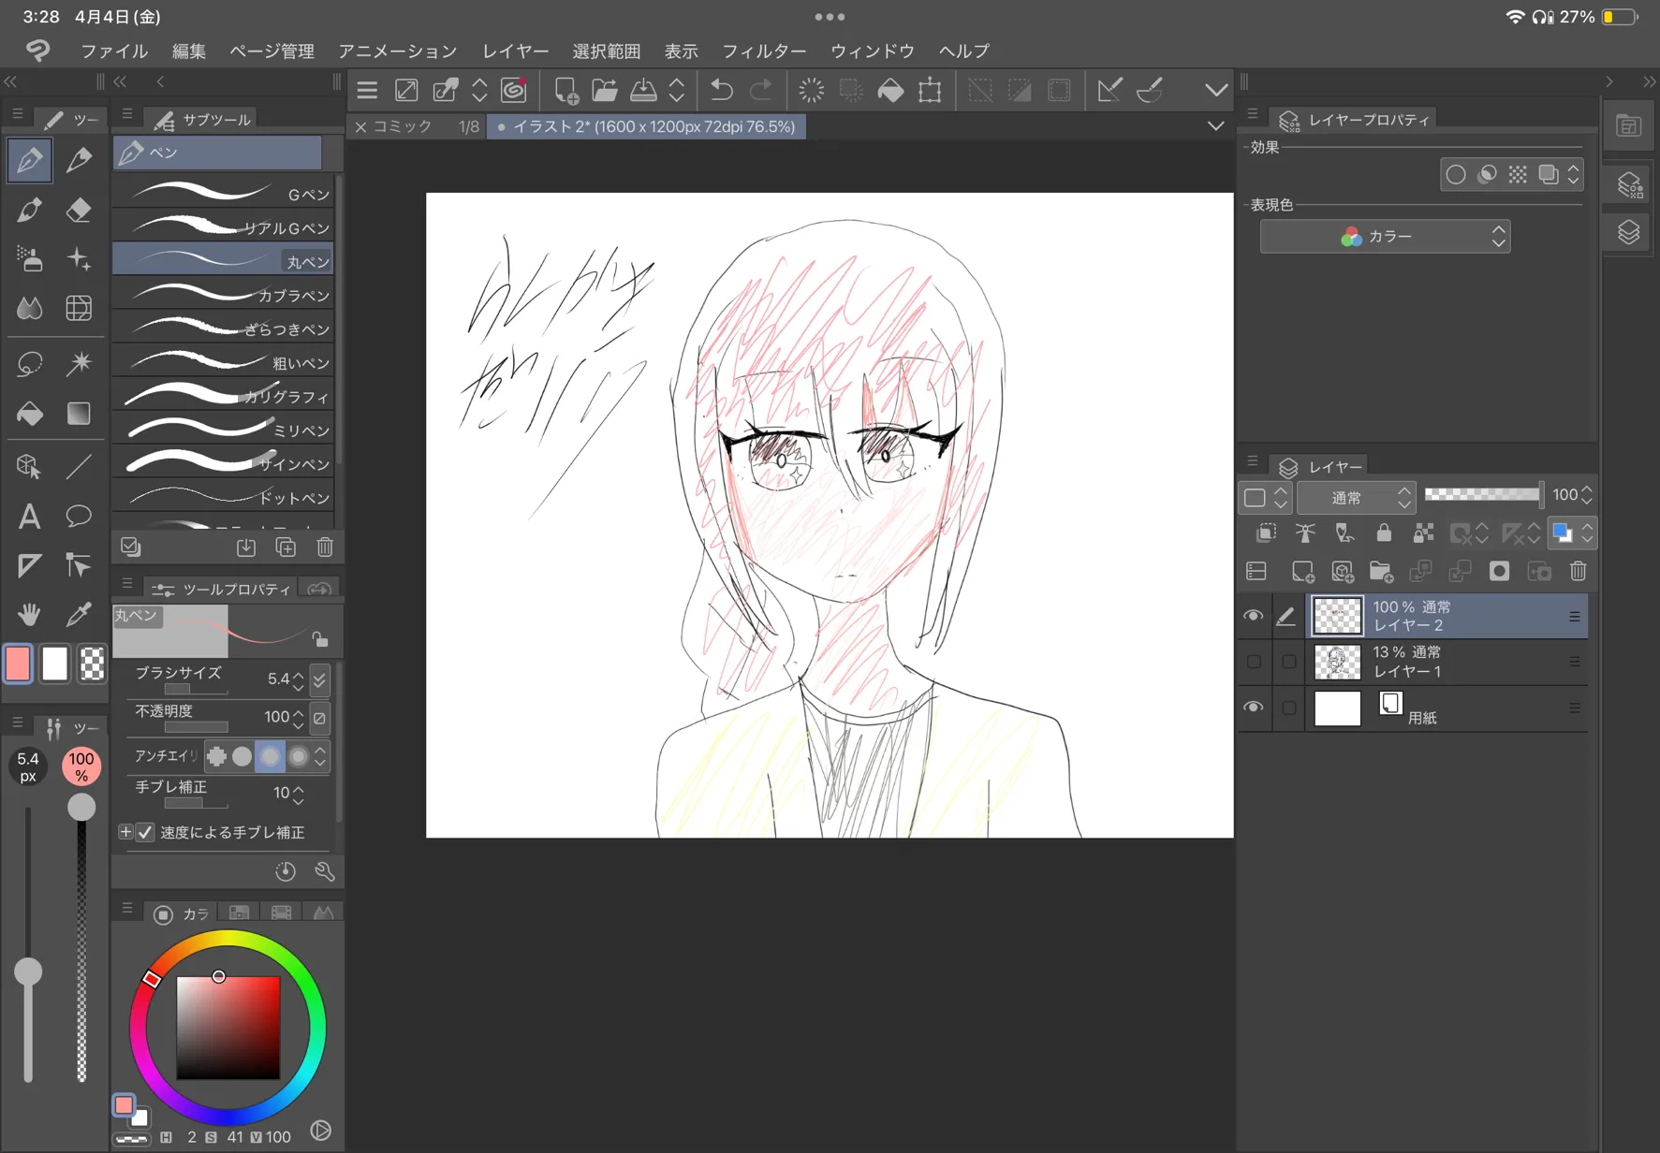This screenshot has height=1153, width=1660.
Task: Click the レイヤー 1 thumbnail
Action: click(1337, 662)
